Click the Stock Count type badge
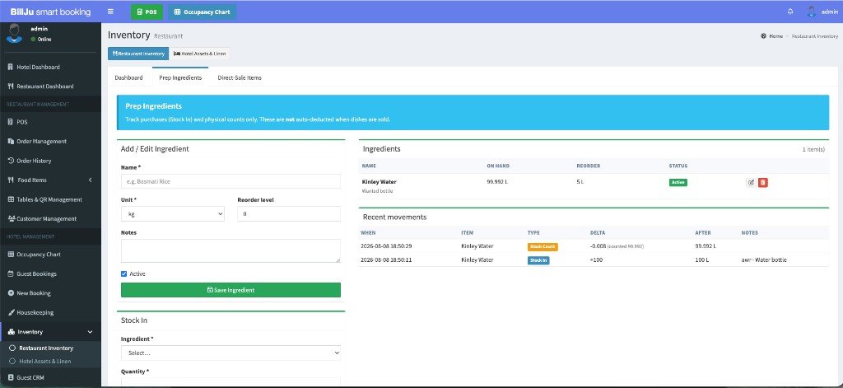The height and width of the screenshot is (388, 843). [543, 247]
